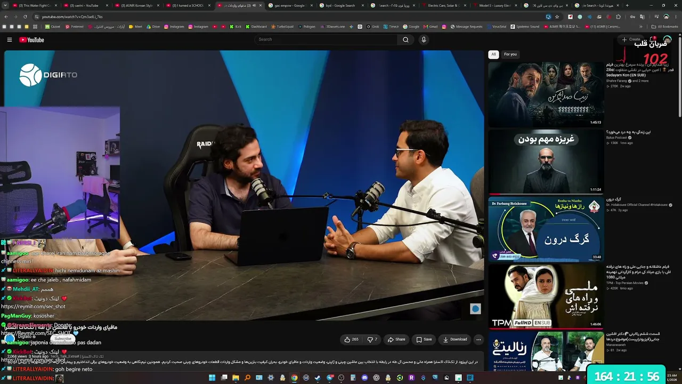682x384 pixels.
Task: Open the YouTube guide hamburger menu
Action: click(x=10, y=40)
